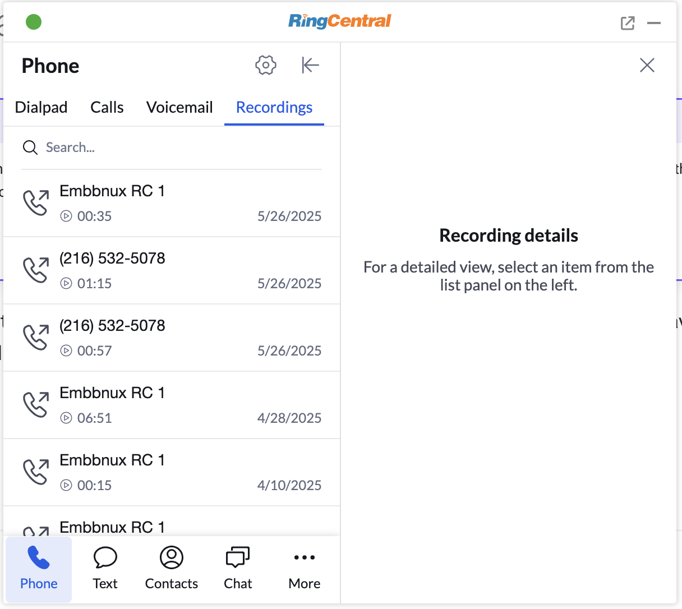Open Phone in bottom navigation
This screenshot has height=609, width=682.
coord(39,569)
